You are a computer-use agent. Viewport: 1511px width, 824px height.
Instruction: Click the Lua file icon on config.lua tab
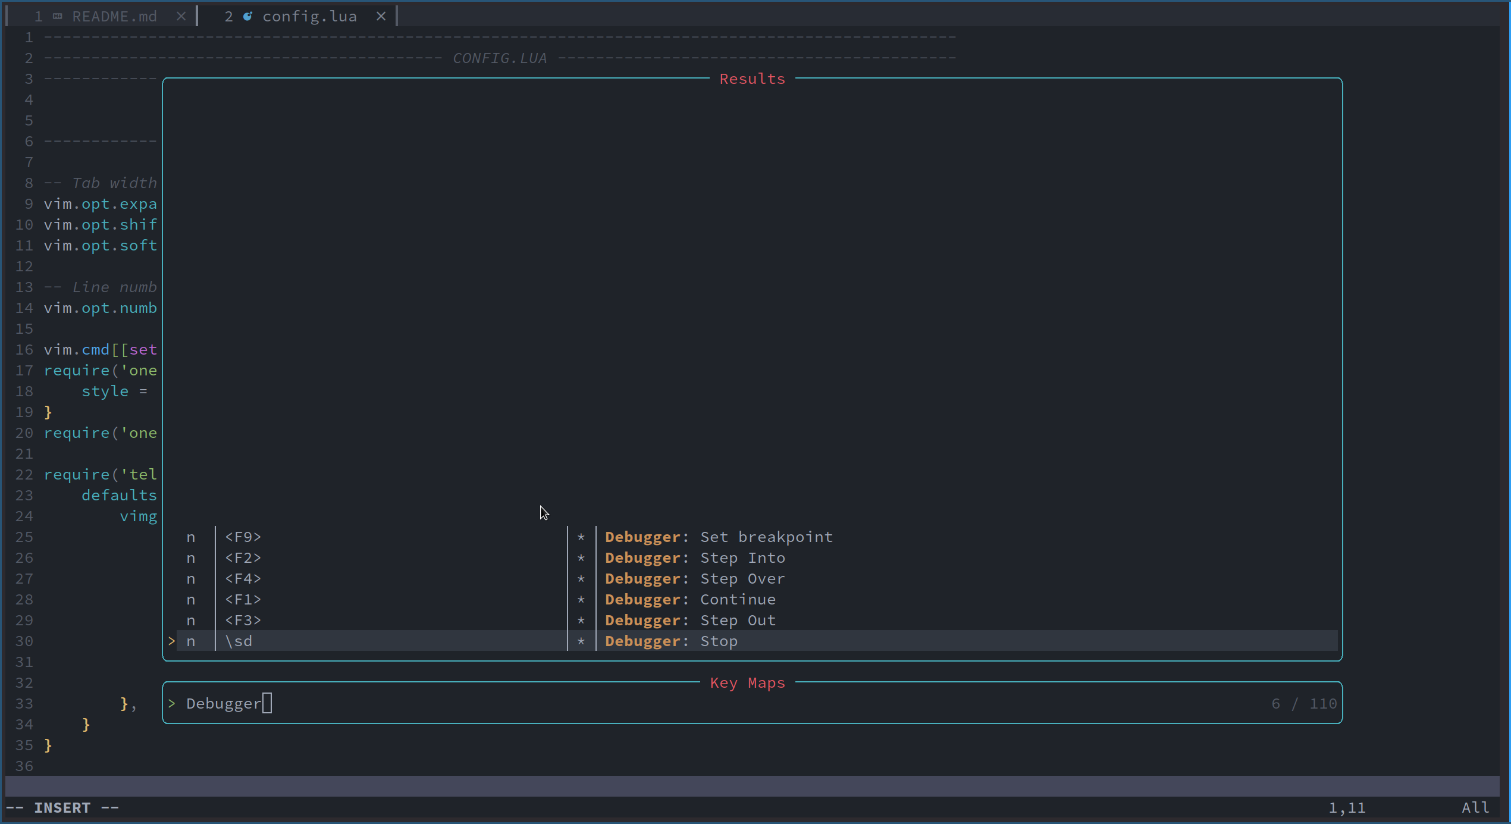(248, 16)
